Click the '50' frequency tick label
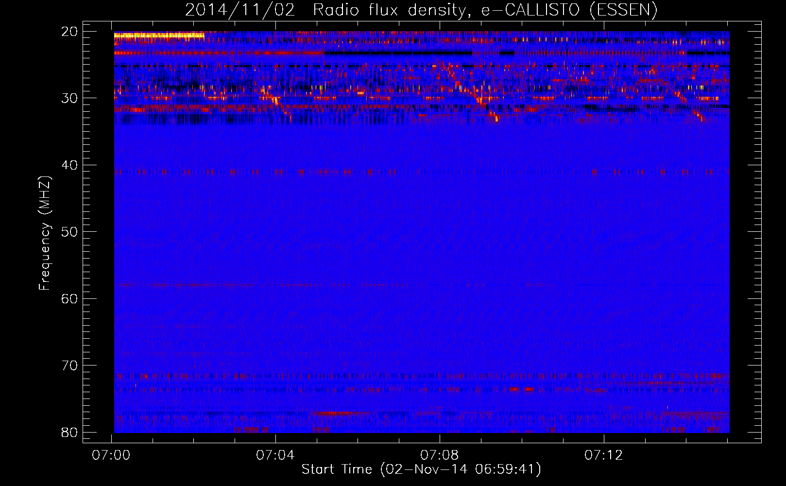Image resolution: width=786 pixels, height=486 pixels. (x=70, y=232)
